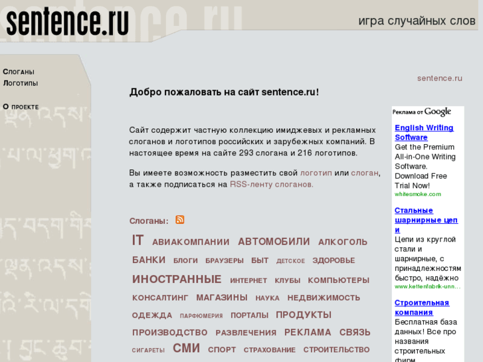Select the СТРАХОВАНИЕ tag
The image size is (483, 362).
[x=269, y=350]
